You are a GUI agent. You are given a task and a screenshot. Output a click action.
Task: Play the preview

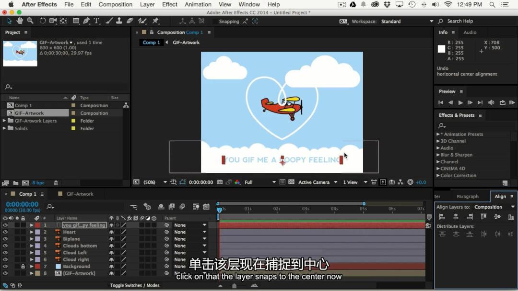(x=460, y=102)
